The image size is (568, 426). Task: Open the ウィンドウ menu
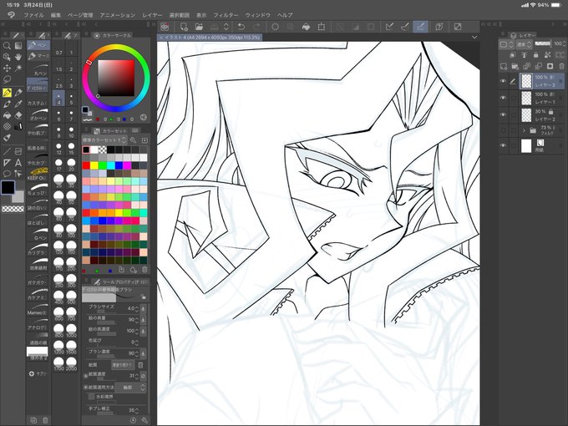click(258, 15)
